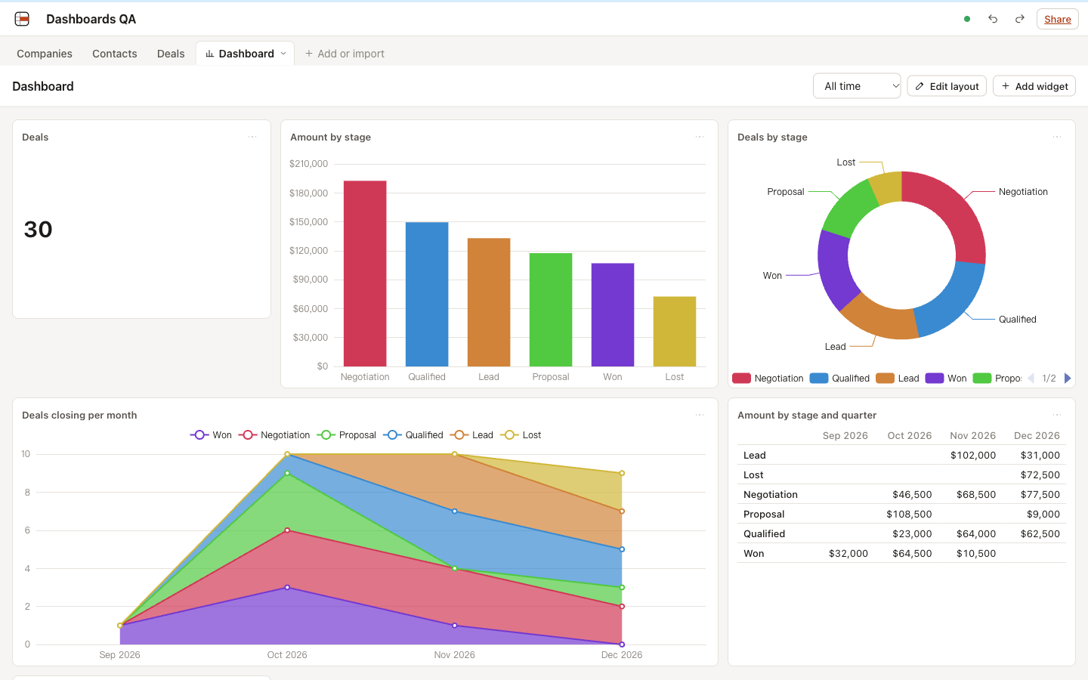Click the $72,500 cell in the Lost row
This screenshot has height=680, width=1088.
pyautogui.click(x=1040, y=474)
